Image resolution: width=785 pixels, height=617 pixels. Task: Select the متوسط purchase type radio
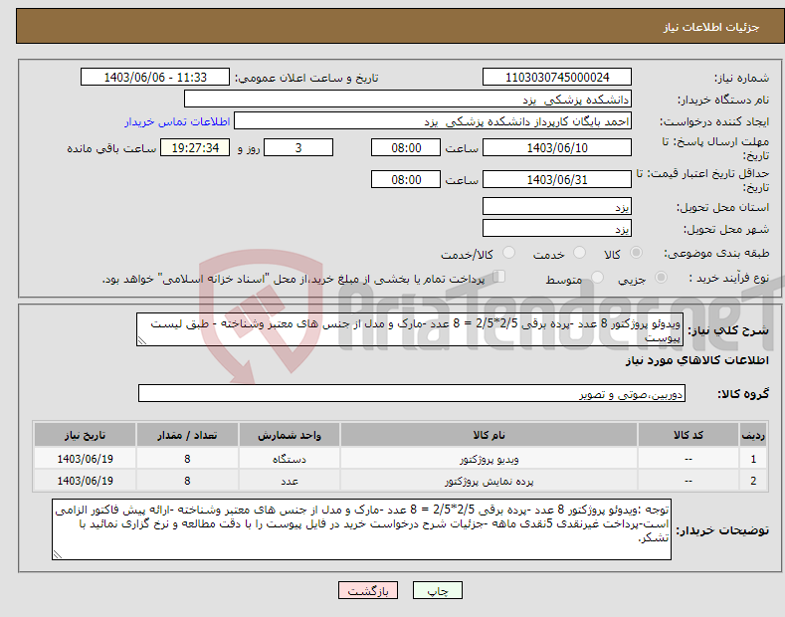[597, 277]
